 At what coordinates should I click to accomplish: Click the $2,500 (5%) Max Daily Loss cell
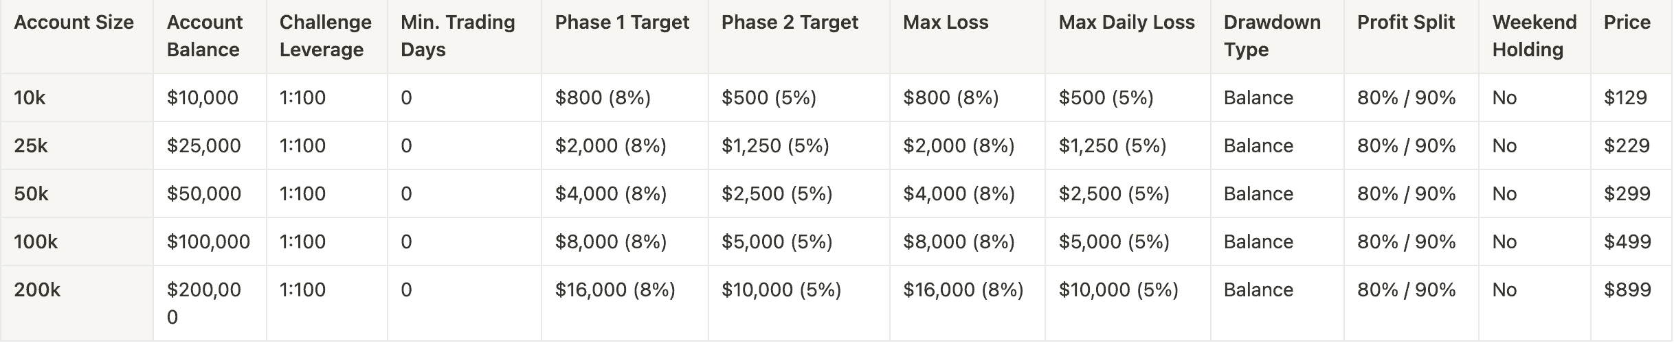point(1114,194)
